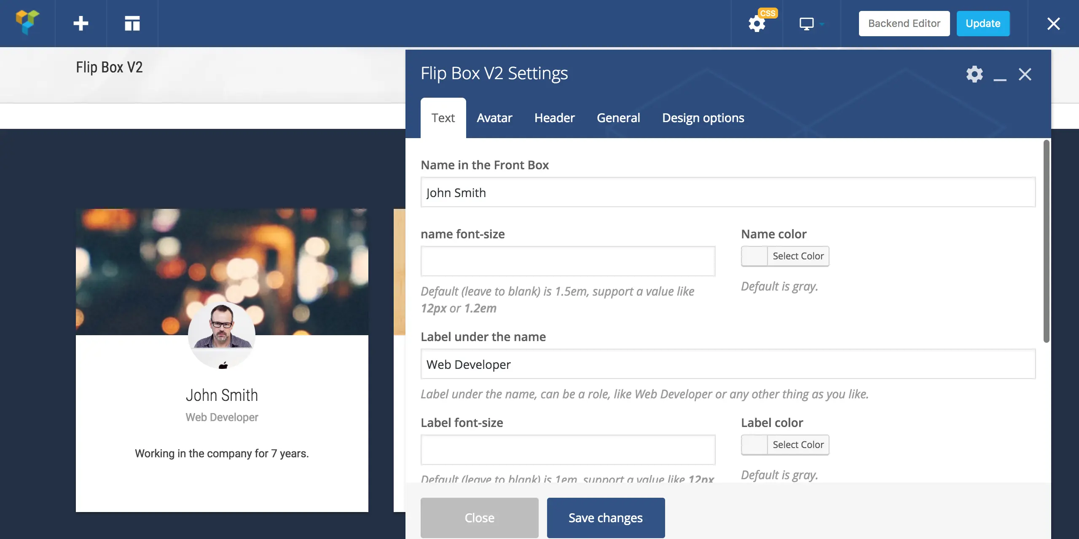Open the Header tab
Screen dimensions: 1079x539
(x=554, y=118)
